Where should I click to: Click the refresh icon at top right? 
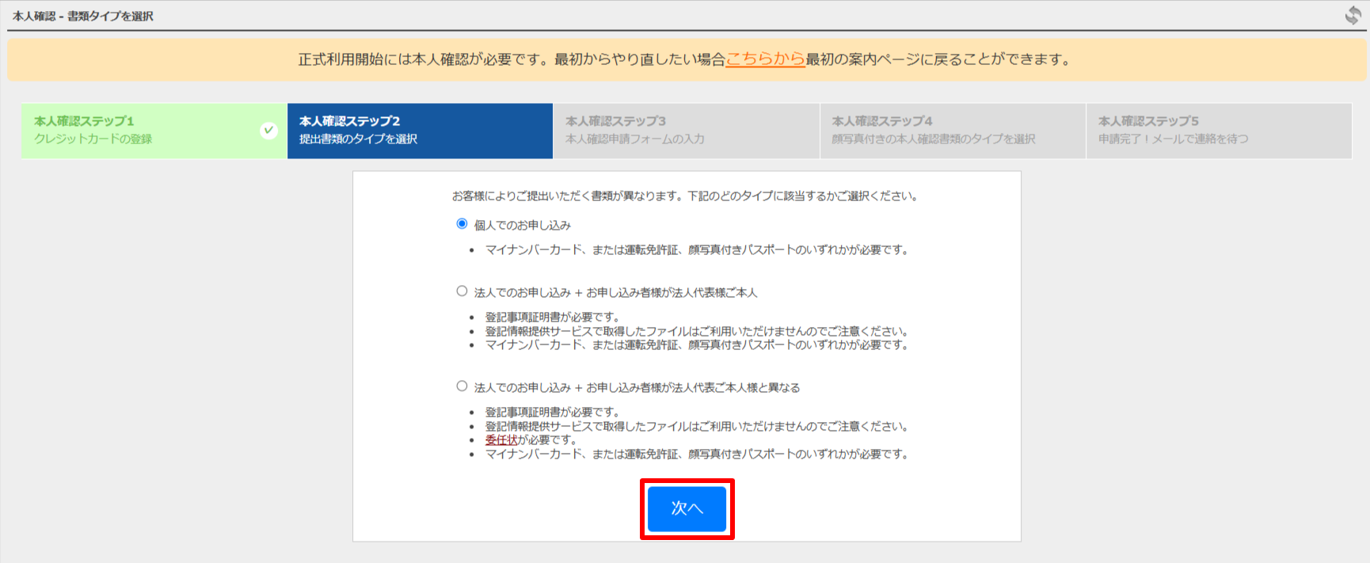coord(1353,15)
